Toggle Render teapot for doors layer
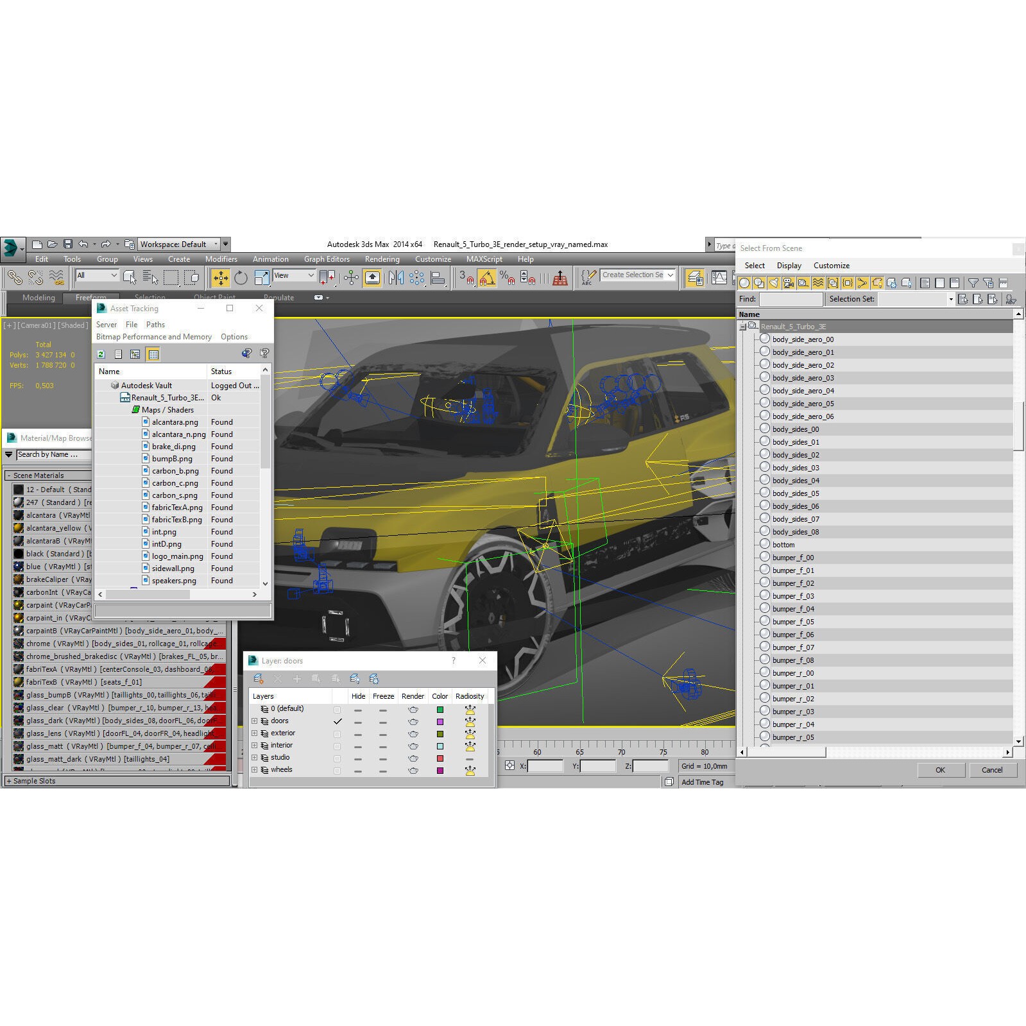Image resolution: width=1026 pixels, height=1026 pixels. [413, 722]
